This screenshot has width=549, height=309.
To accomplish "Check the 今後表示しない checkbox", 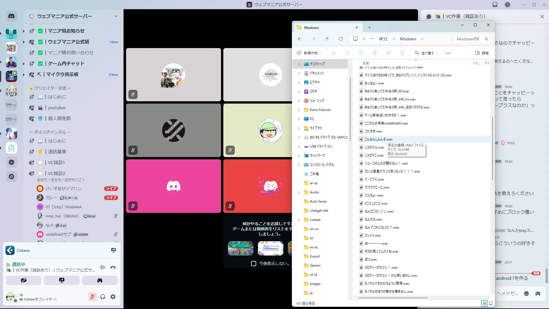I will click(253, 264).
